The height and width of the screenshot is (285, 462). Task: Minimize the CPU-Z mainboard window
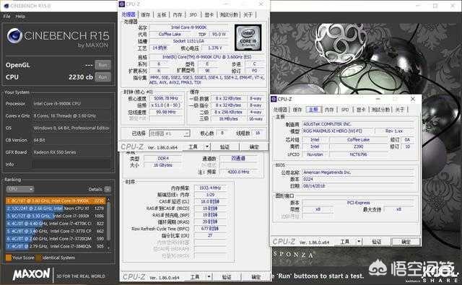[x=378, y=99]
